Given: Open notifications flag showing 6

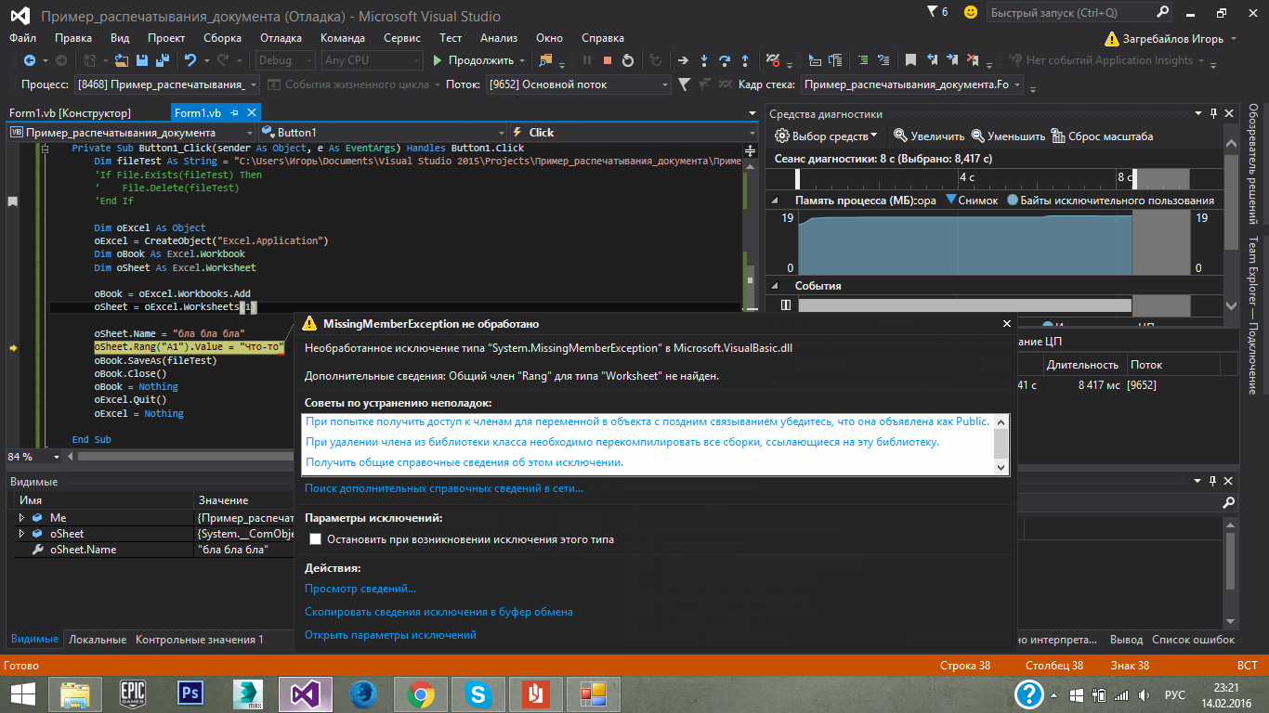Looking at the screenshot, I should [x=938, y=12].
